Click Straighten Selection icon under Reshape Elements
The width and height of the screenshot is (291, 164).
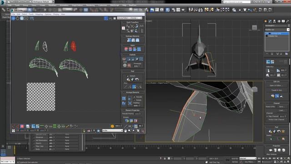(x=129, y=40)
